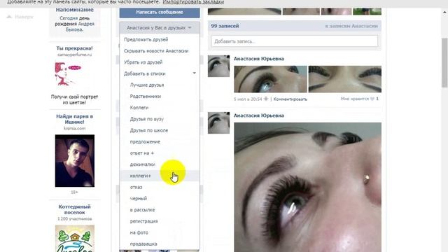Image resolution: width=448 pixels, height=252 pixels.
Task: Open the second post author avatar
Action: [x=218, y=123]
